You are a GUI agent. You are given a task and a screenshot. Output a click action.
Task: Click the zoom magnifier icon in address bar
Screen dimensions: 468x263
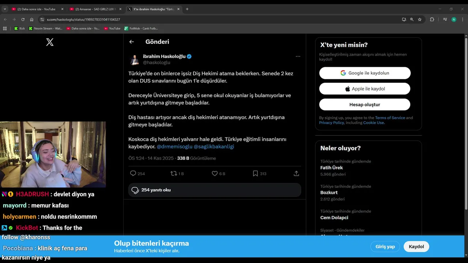pyautogui.click(x=412, y=19)
